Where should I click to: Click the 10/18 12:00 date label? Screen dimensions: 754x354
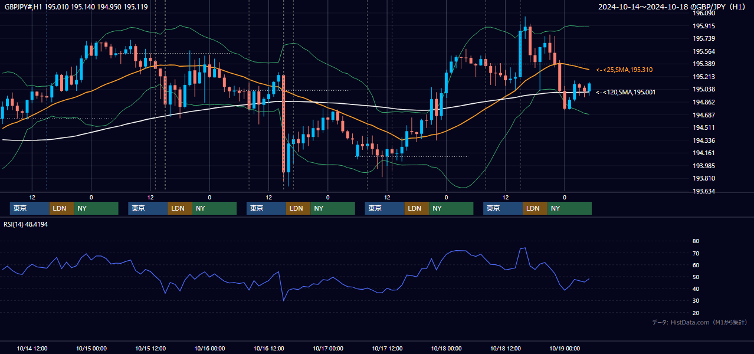pos(506,348)
